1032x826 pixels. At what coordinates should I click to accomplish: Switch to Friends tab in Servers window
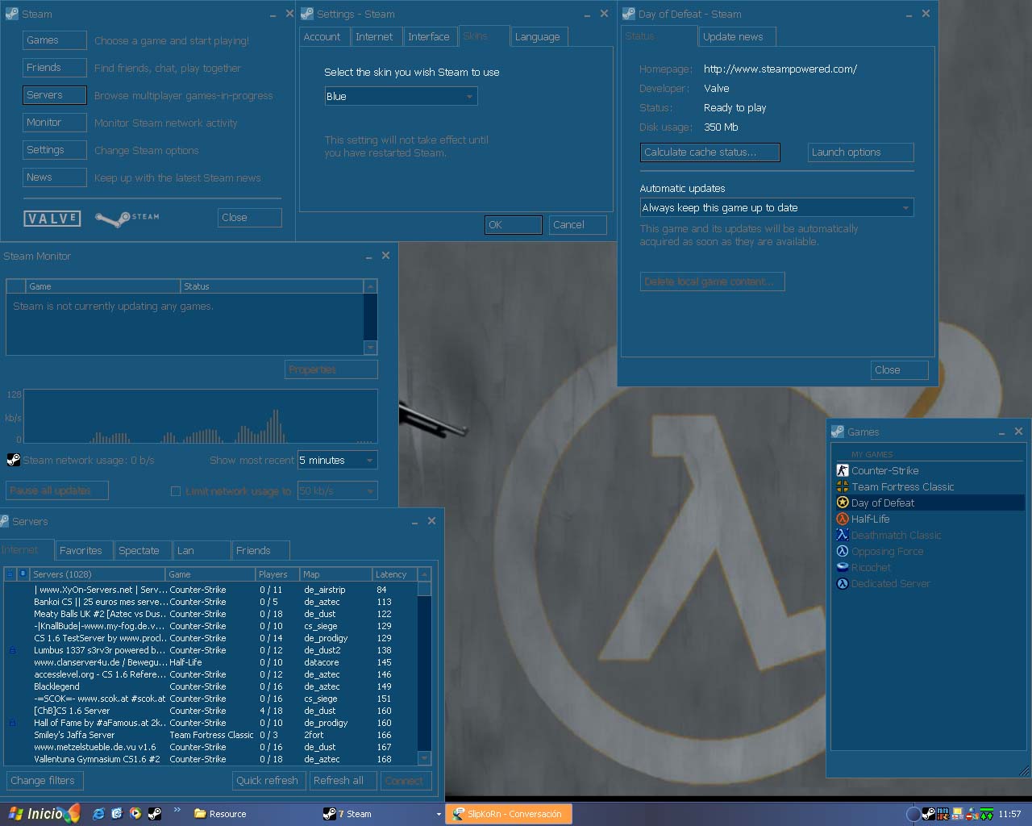coord(260,550)
